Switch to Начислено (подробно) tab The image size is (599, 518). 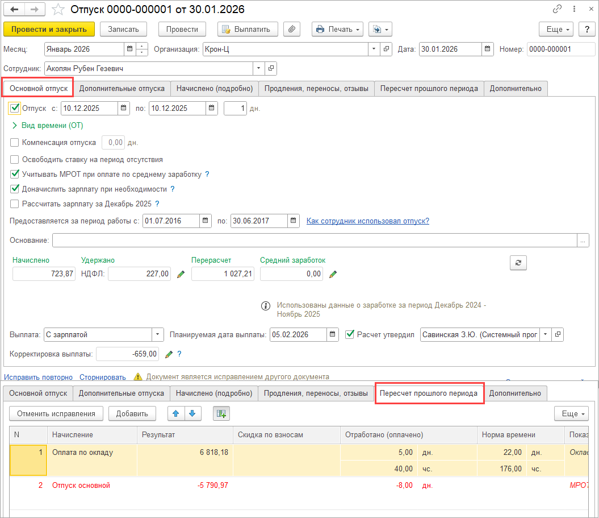coord(214,88)
